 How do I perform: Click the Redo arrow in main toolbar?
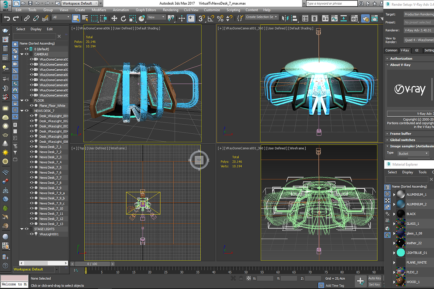[16, 18]
